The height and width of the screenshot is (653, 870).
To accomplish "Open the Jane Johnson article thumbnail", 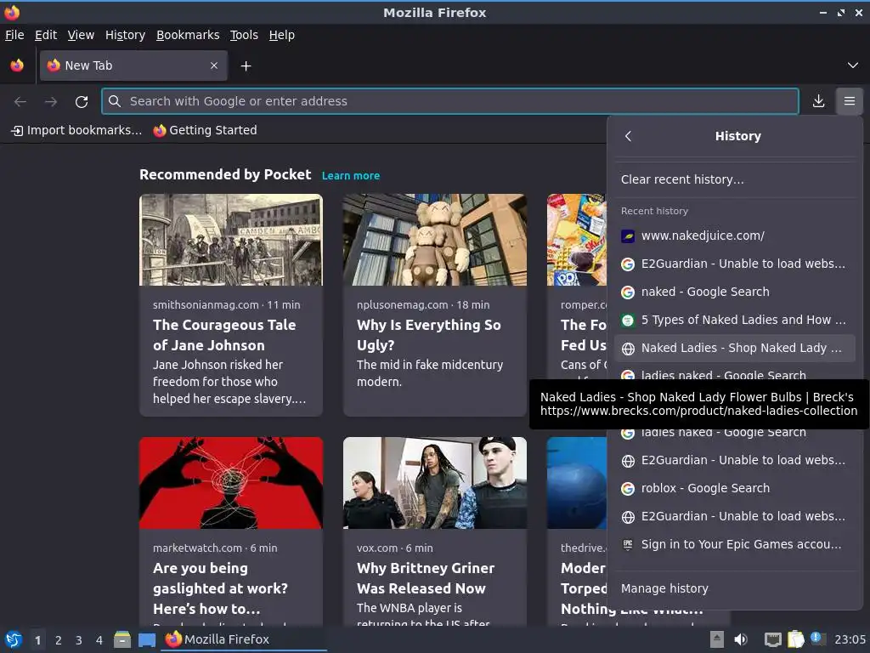I will [231, 240].
